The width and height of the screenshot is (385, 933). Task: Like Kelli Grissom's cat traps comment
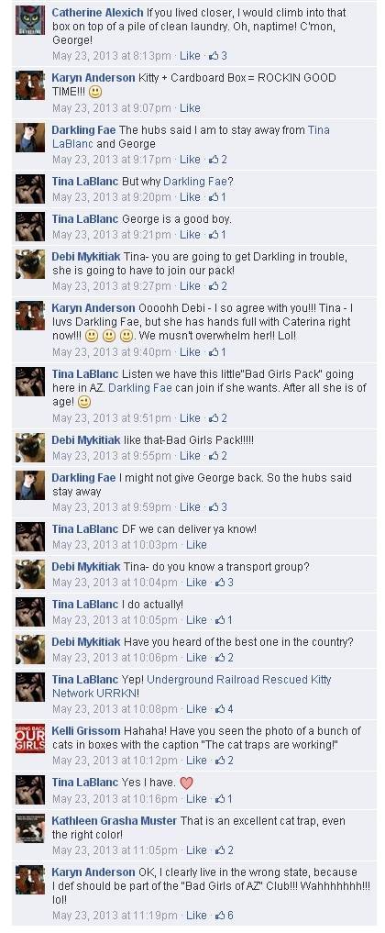pyautogui.click(x=197, y=761)
